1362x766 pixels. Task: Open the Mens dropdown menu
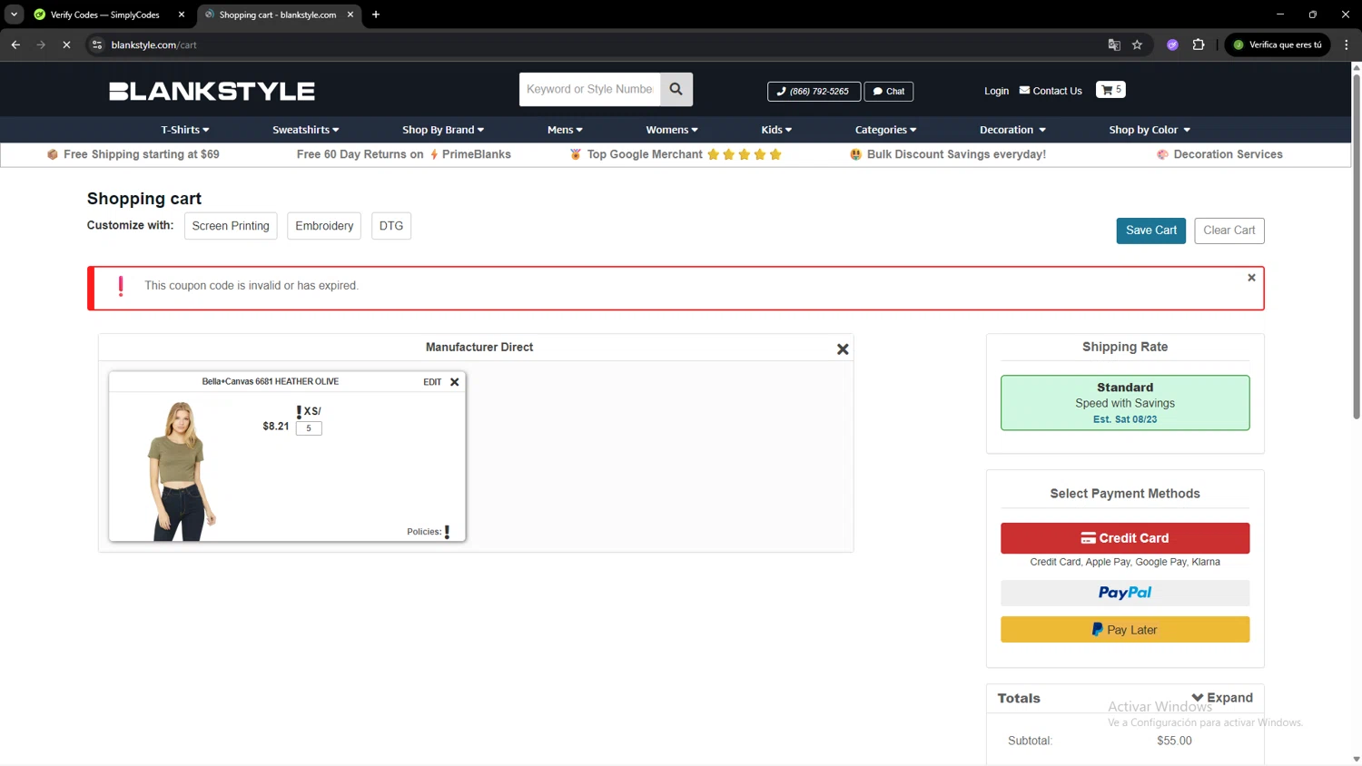[x=565, y=130]
